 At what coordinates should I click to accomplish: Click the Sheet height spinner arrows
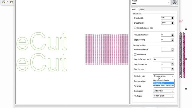tap(172, 23)
